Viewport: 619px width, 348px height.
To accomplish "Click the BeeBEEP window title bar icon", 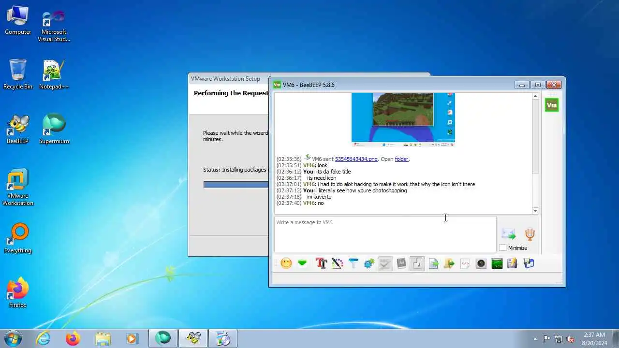I will [x=277, y=85].
